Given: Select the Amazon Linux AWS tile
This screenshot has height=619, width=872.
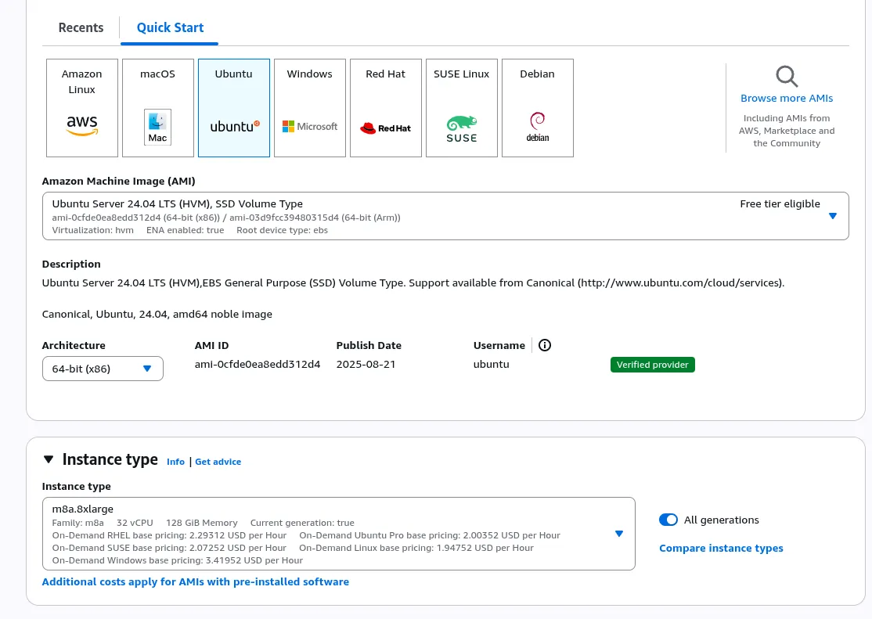Looking at the screenshot, I should tap(82, 108).
